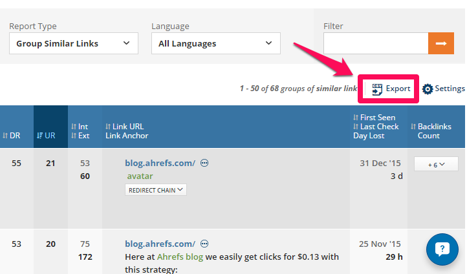This screenshot has width=467, height=274.
Task: Select the 31 Dec '15 date cell
Action: point(380,163)
